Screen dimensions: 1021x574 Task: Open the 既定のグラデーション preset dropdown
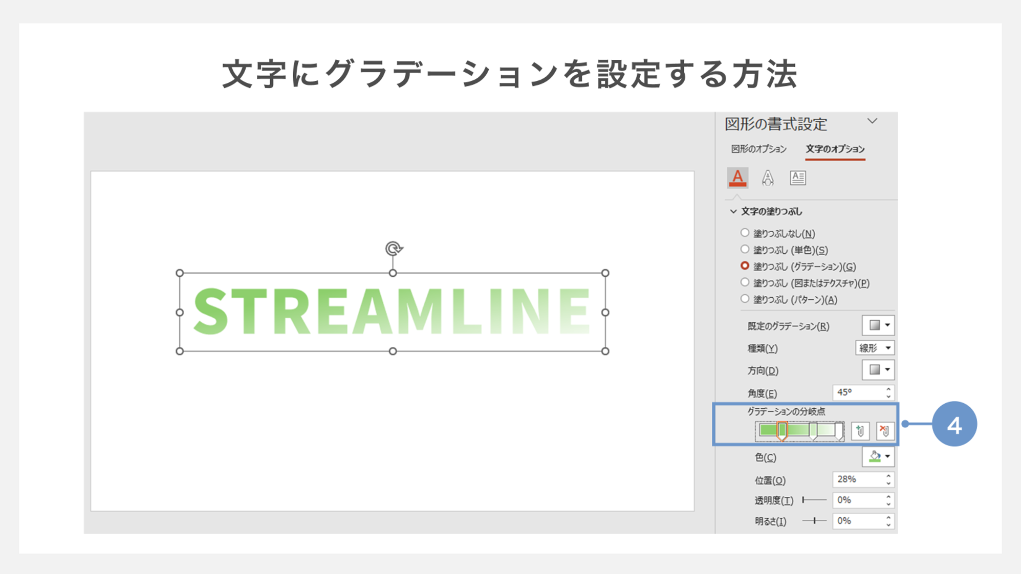[x=878, y=325]
